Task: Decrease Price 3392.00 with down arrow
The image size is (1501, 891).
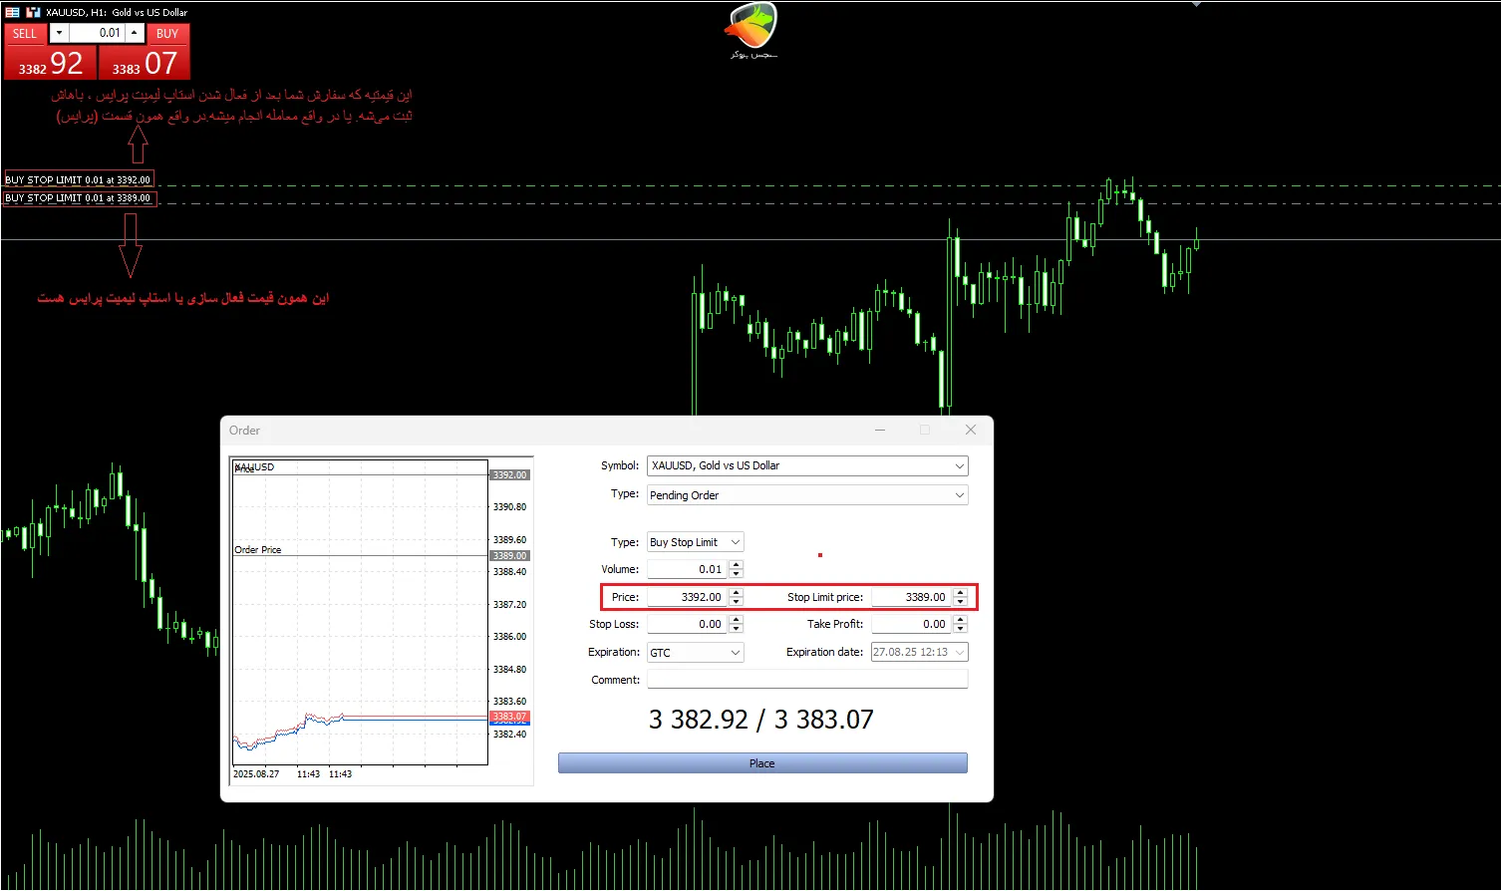Action: [x=736, y=601]
